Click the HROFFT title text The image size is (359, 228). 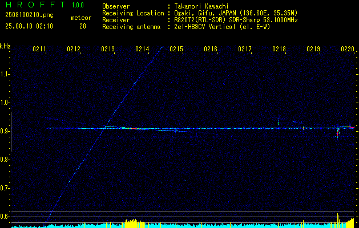click(36, 5)
